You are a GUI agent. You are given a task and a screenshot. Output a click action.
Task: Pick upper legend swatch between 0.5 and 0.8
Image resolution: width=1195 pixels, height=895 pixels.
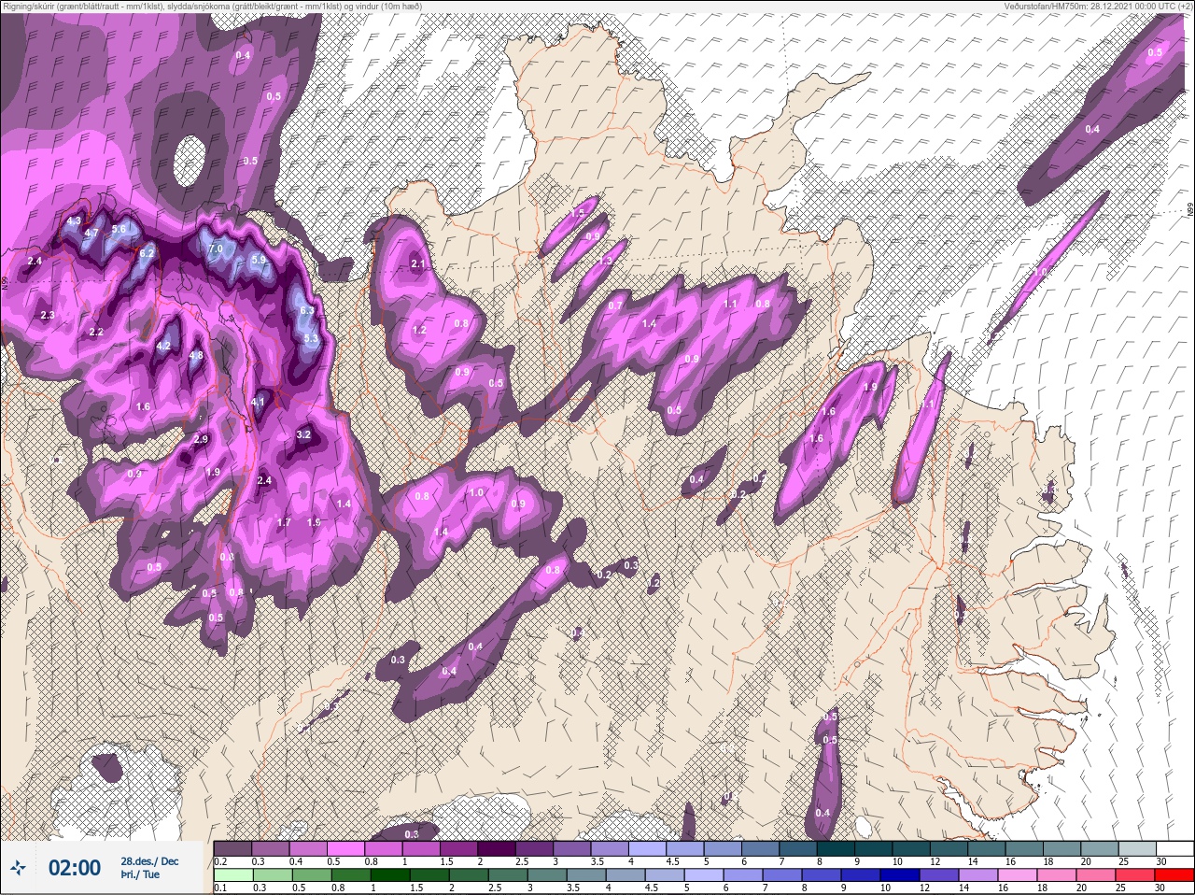pyautogui.click(x=347, y=847)
